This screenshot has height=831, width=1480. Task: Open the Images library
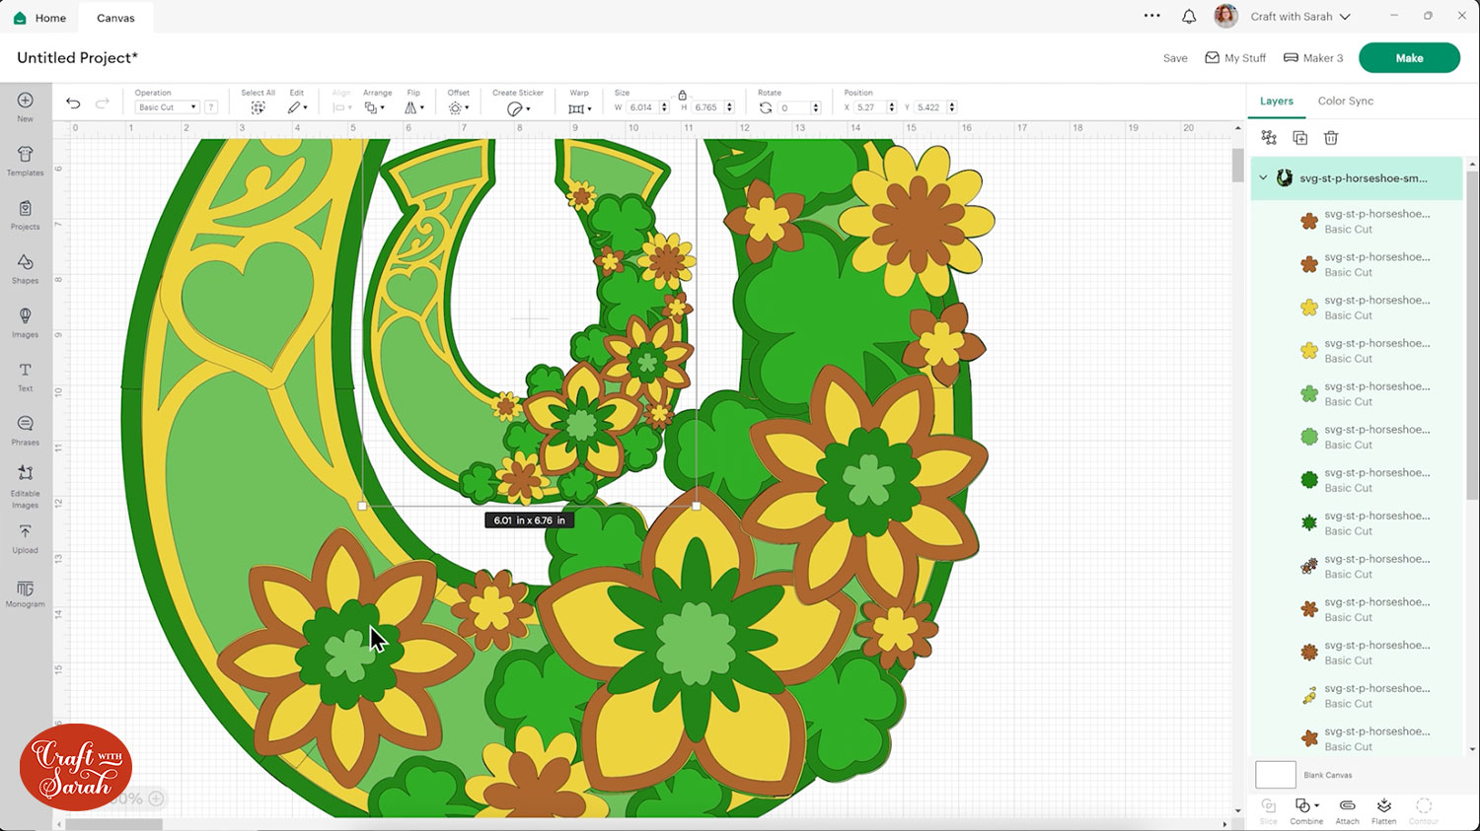tap(25, 322)
